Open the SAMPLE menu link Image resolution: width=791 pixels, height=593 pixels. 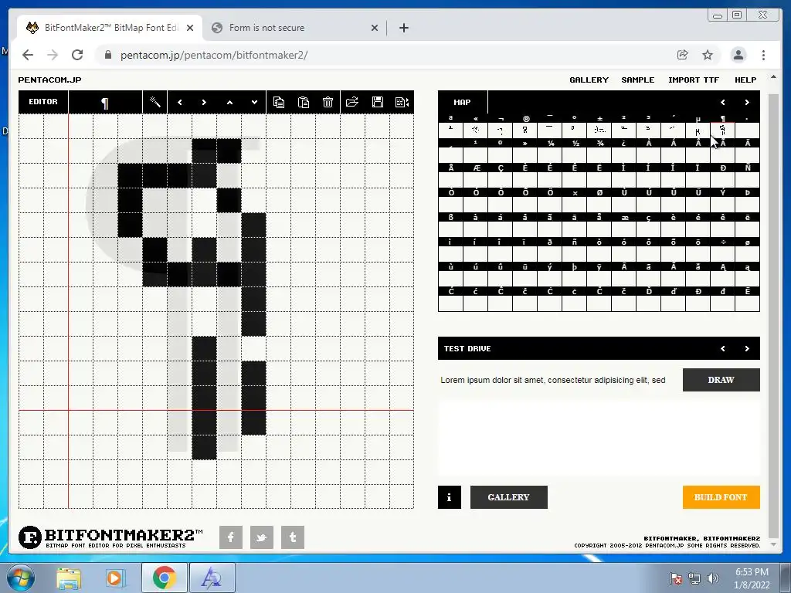pos(637,80)
